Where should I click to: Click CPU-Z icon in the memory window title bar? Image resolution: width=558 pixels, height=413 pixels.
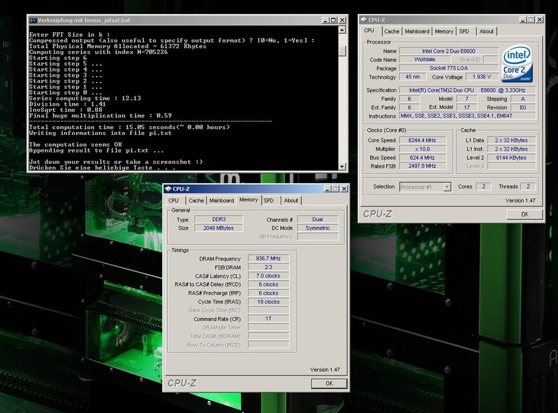click(x=169, y=189)
